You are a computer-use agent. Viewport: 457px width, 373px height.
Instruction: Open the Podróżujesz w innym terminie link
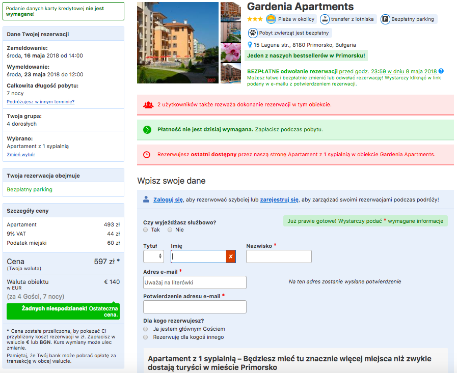[41, 102]
